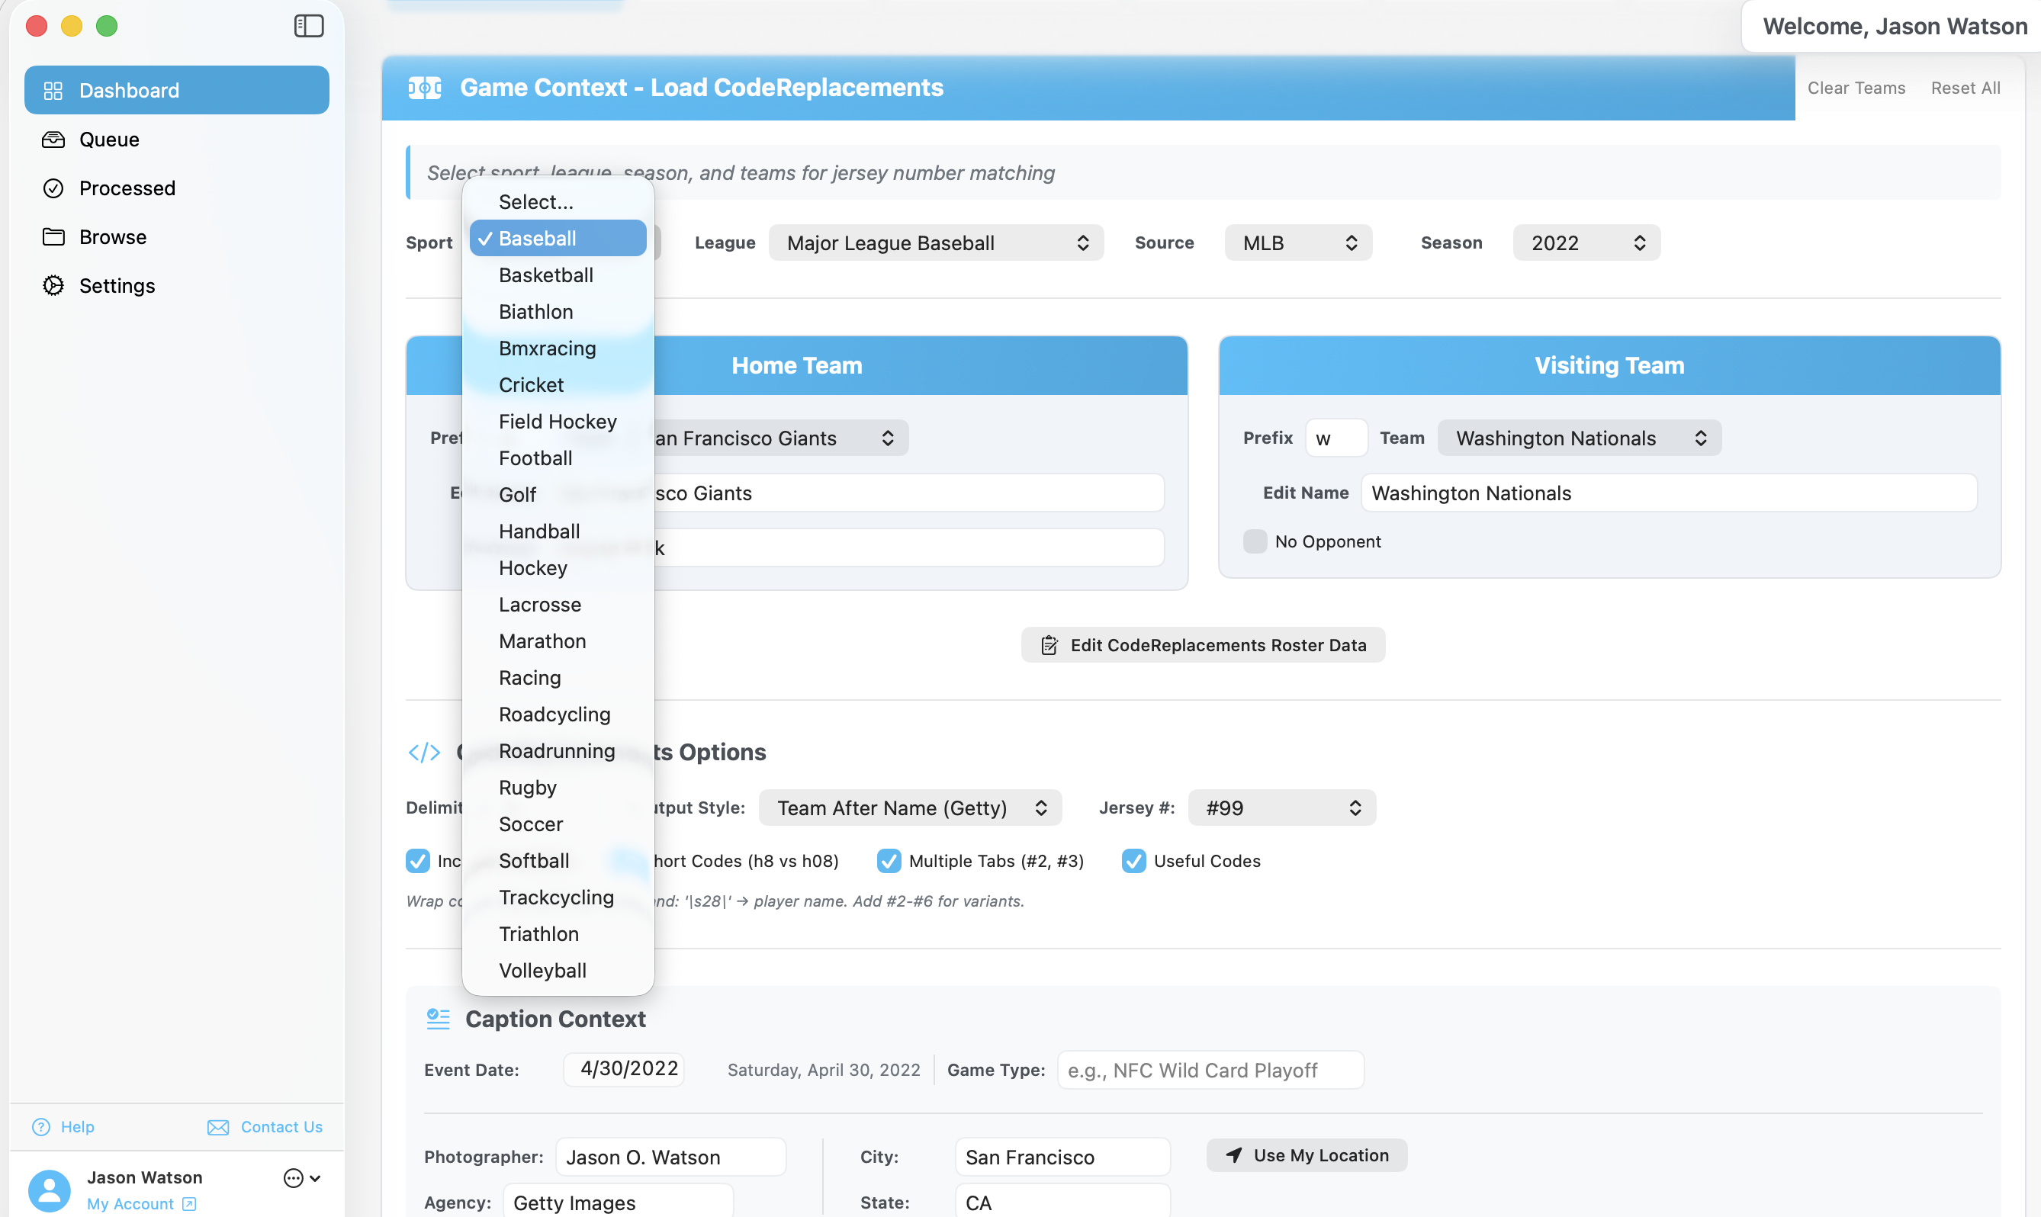Viewport: 2041px width, 1217px height.
Task: Open the League dropdown
Action: pos(937,242)
